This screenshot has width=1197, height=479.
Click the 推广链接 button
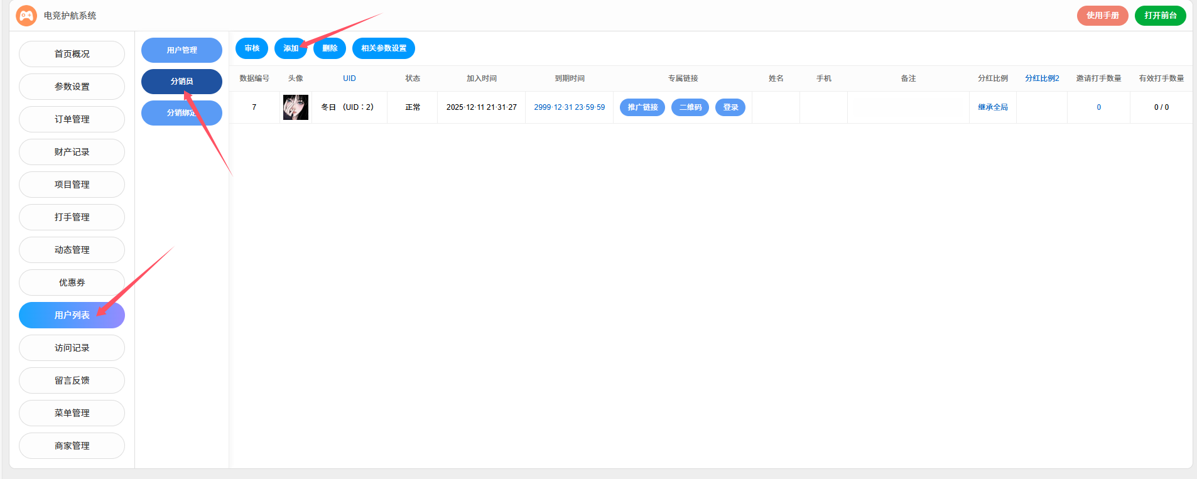tap(642, 107)
